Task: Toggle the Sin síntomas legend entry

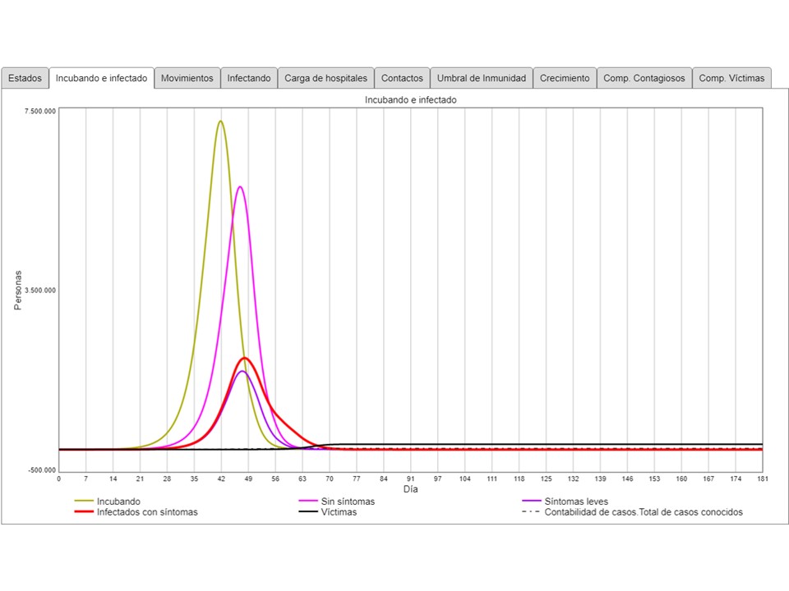Action: click(x=350, y=501)
